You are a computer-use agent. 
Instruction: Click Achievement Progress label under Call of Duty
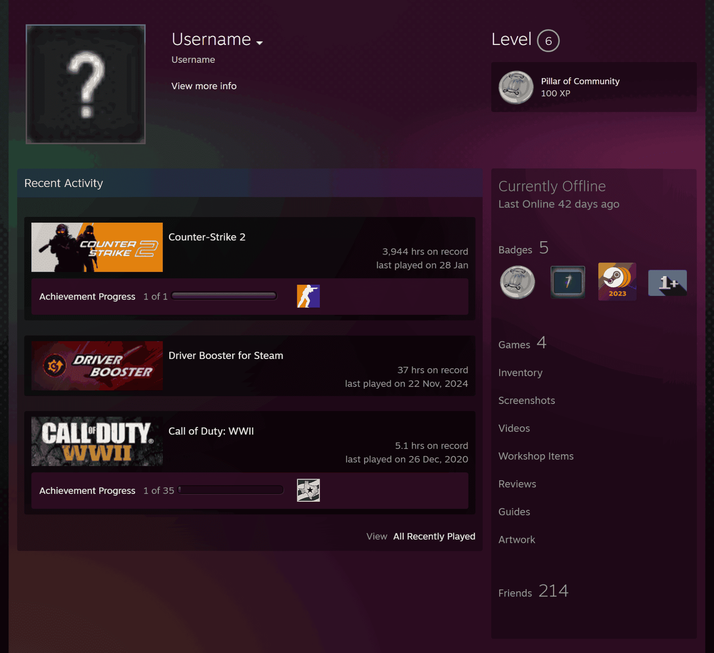click(x=87, y=491)
